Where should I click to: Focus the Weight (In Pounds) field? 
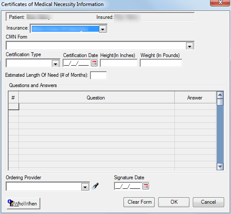pos(161,63)
